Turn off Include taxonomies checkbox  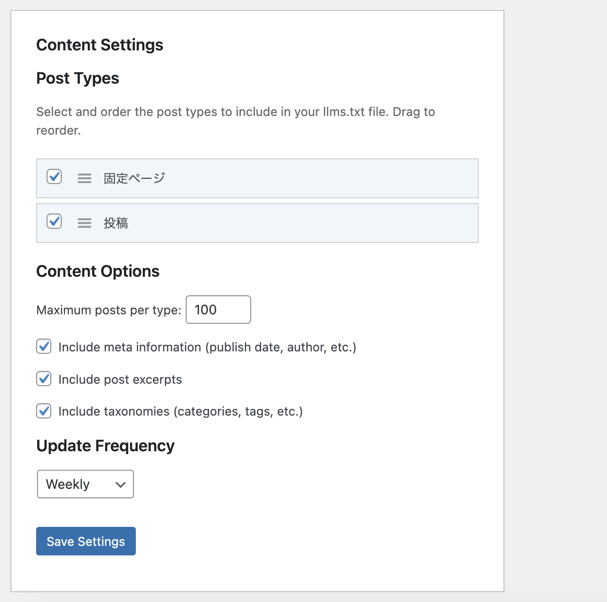coord(44,411)
